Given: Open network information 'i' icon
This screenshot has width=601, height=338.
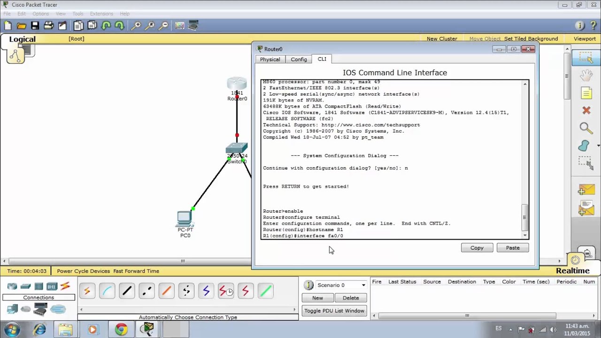Looking at the screenshot, I should (580, 26).
